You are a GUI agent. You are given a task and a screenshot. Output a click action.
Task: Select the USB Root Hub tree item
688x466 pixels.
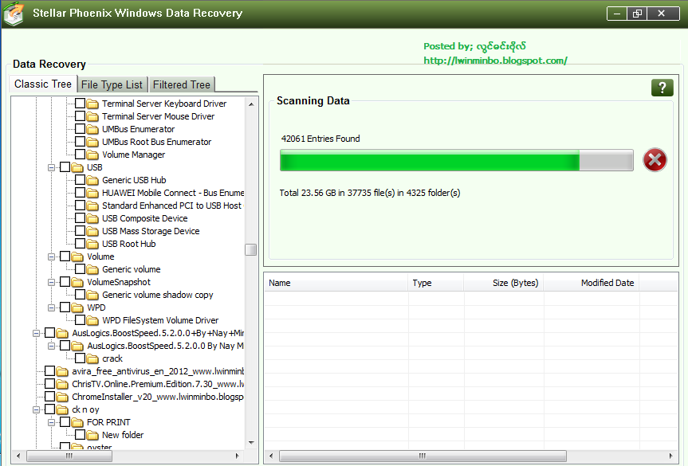[129, 244]
